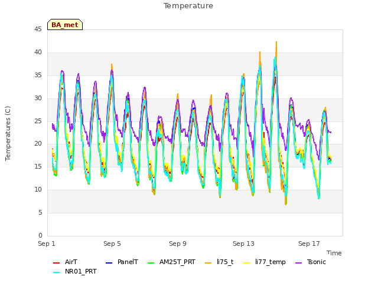378x283 pixels.
Task: Click the Sep 13 x-axis tick label
Action: 243,243
